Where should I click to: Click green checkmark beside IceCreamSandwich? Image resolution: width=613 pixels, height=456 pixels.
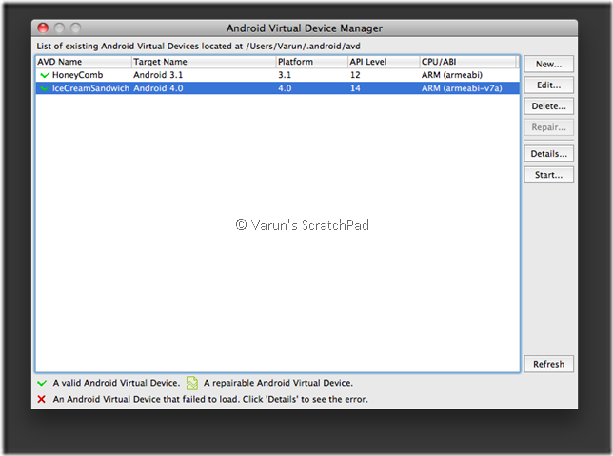pyautogui.click(x=45, y=88)
